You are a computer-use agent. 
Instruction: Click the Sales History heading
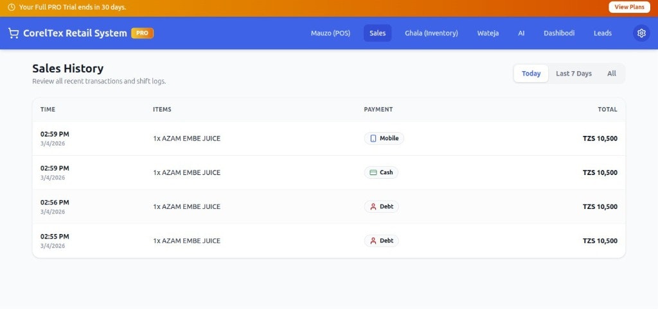pos(68,68)
